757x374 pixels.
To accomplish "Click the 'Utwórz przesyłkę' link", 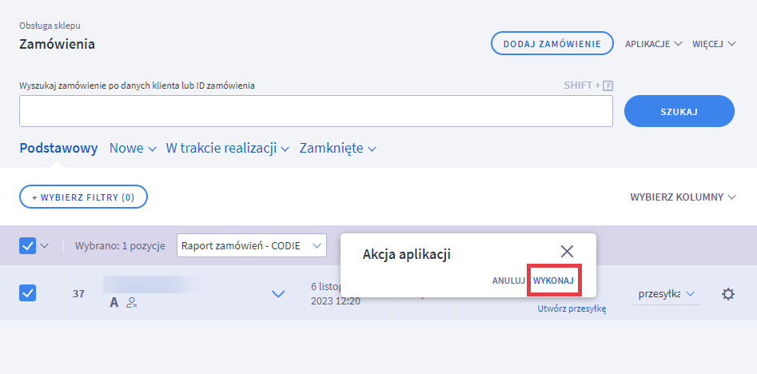I will pyautogui.click(x=572, y=308).
